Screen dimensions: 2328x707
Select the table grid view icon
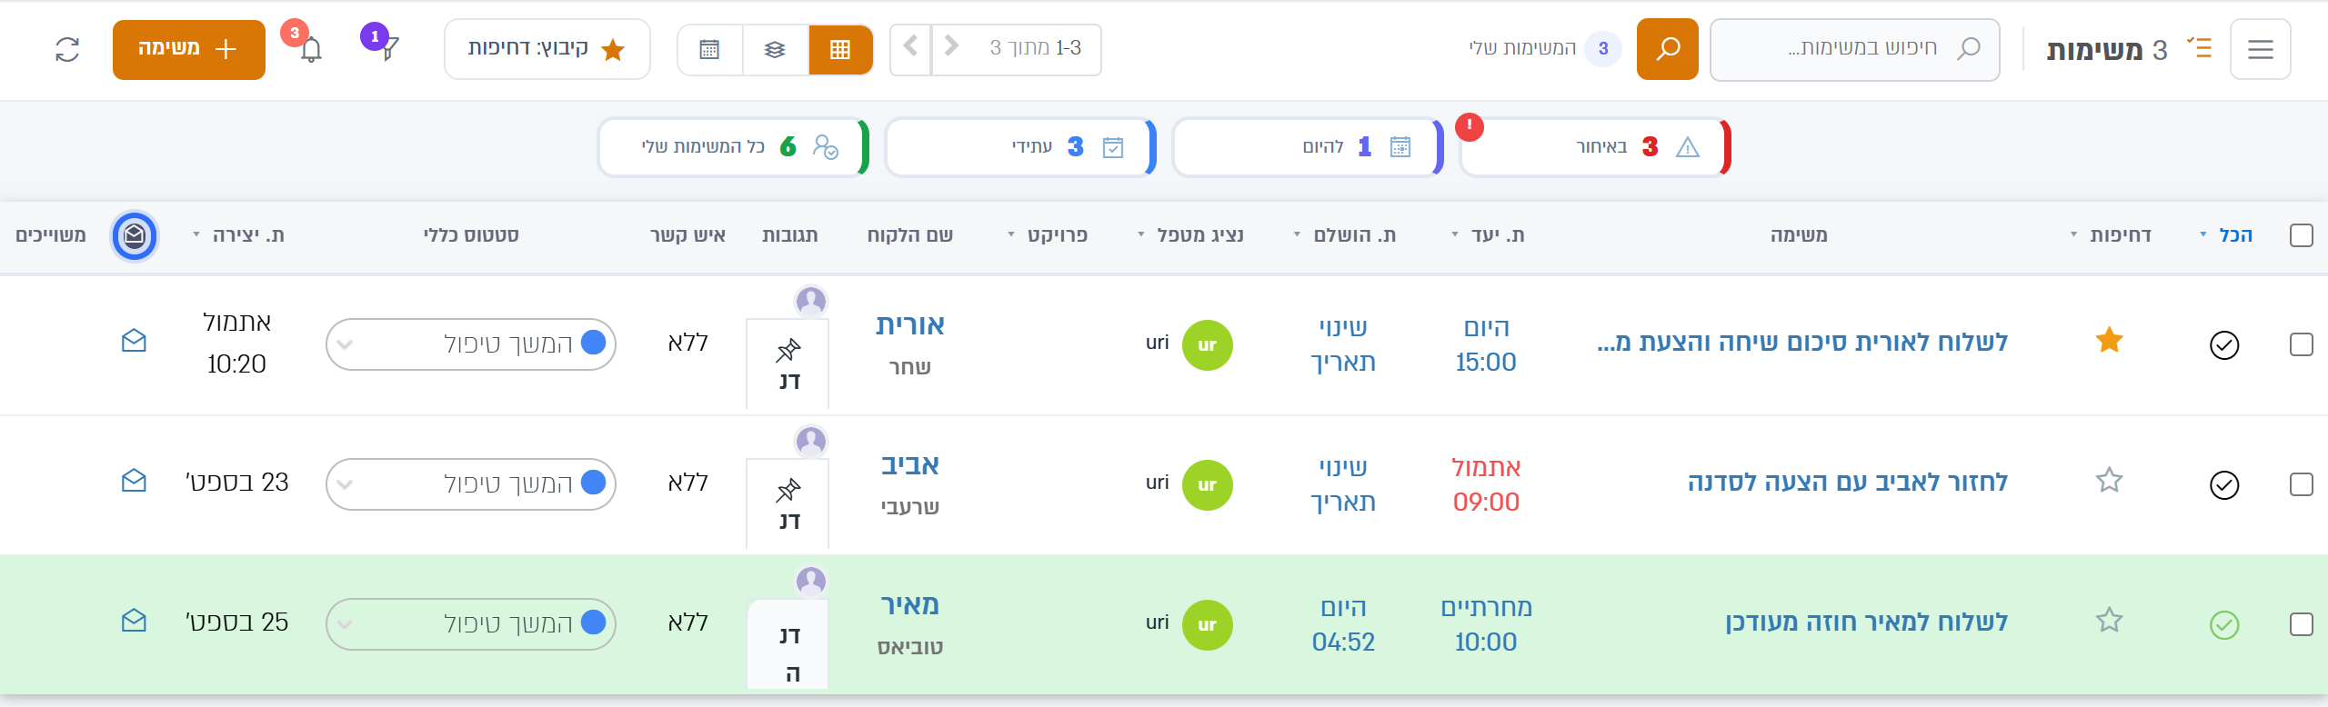tap(840, 49)
